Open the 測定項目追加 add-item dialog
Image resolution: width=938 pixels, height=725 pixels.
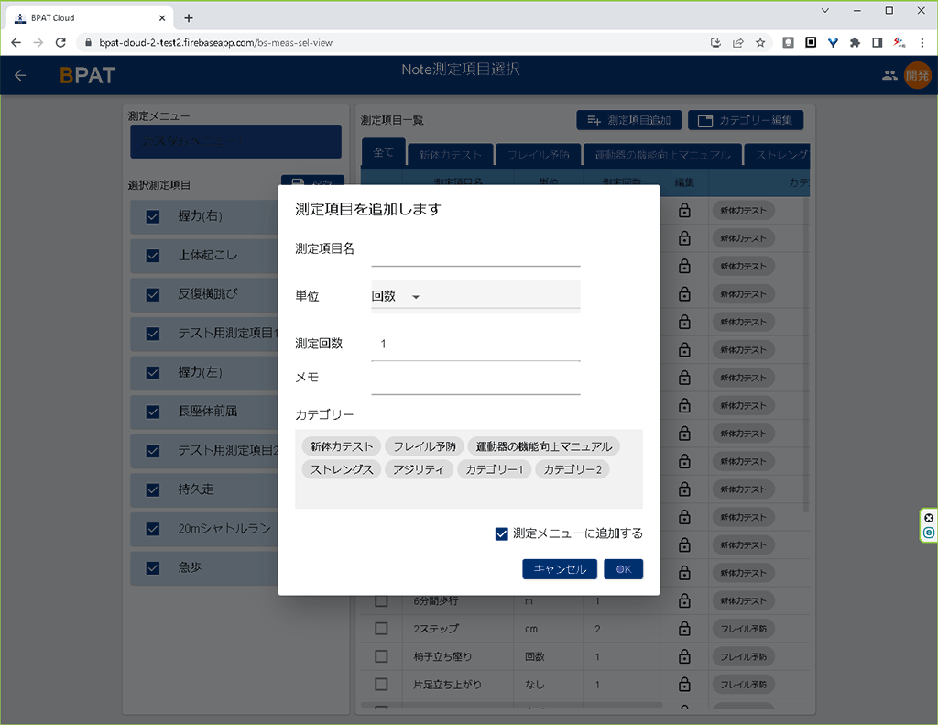pos(628,119)
